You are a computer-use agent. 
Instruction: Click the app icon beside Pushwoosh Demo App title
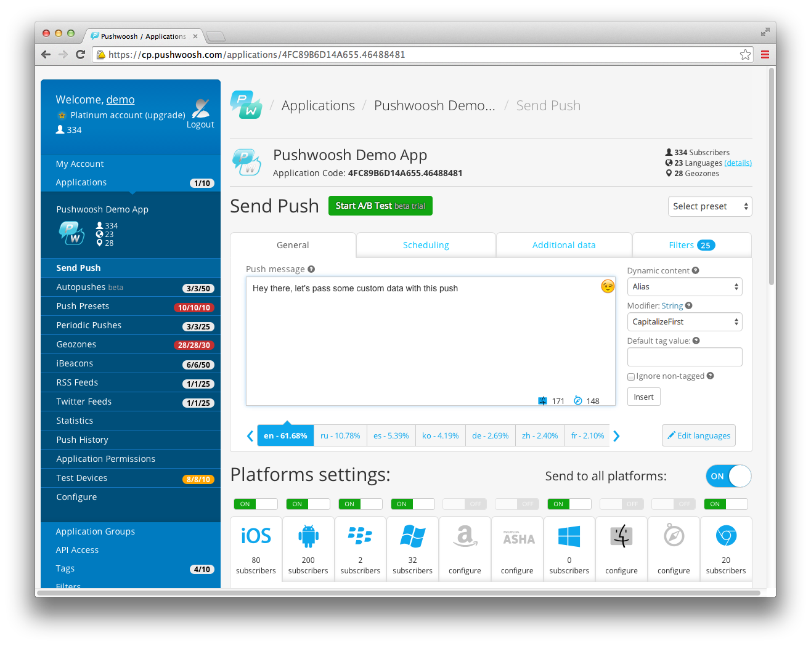click(247, 162)
